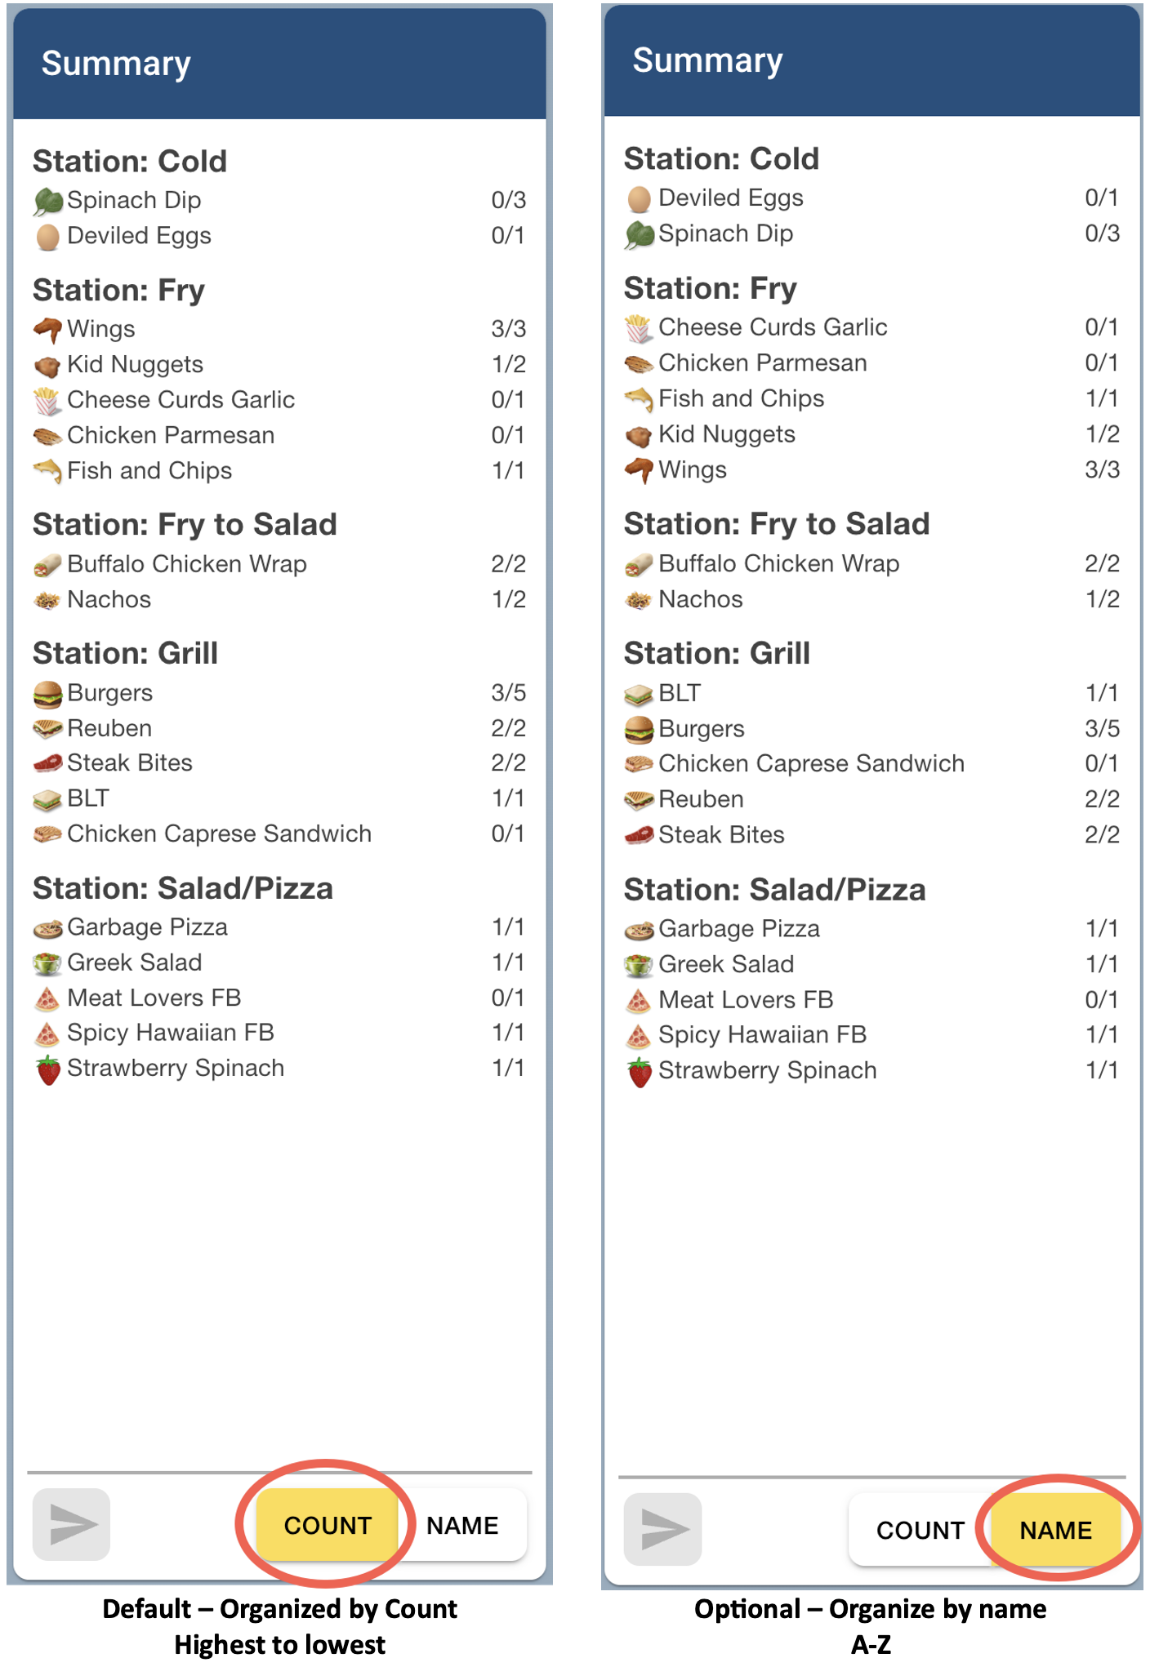Select the highlighted COUNT sort toggle in the left panel

[328, 1525]
